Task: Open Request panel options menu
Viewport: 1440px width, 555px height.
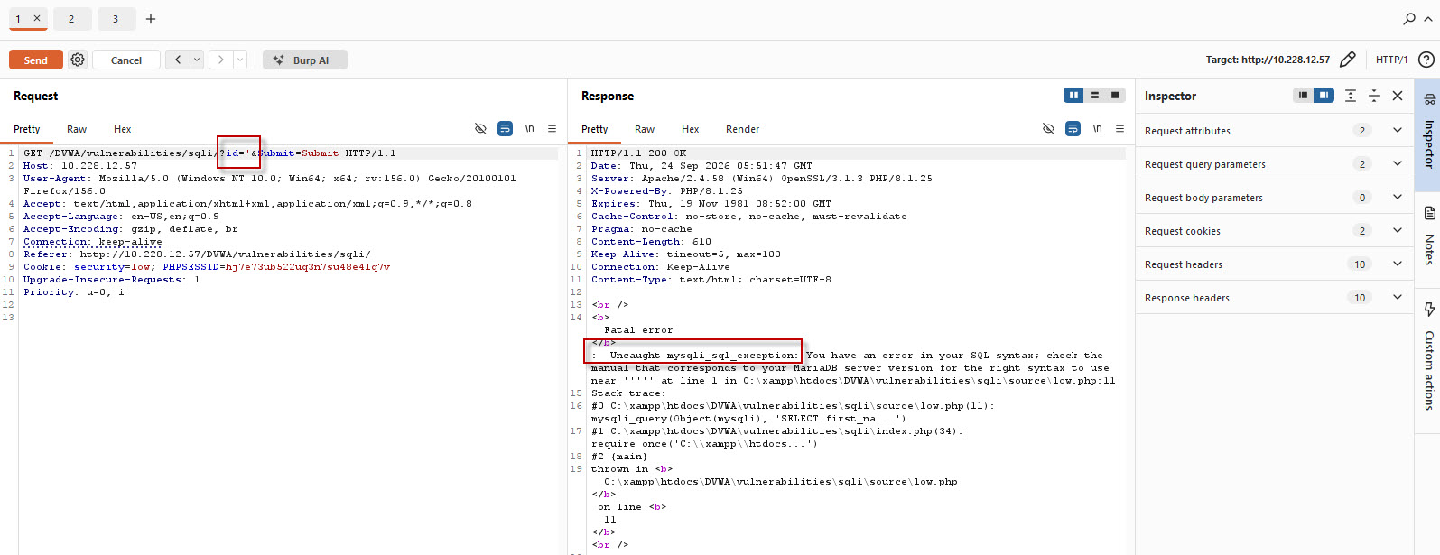Action: coord(553,129)
